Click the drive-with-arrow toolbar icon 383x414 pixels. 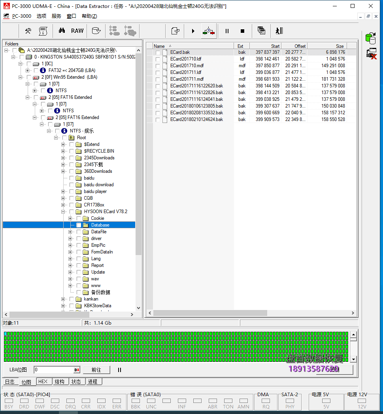(96, 31)
